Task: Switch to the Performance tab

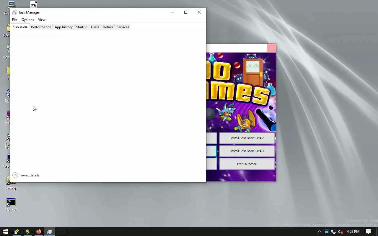Action: point(41,27)
